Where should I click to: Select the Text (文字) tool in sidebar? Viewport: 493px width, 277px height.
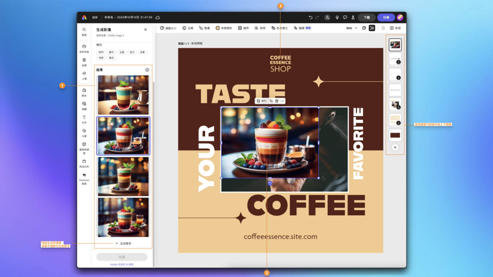(84, 119)
